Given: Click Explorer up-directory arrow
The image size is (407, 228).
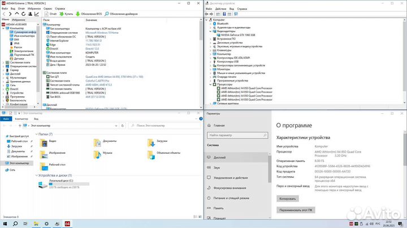Looking at the screenshot, I should [x=20, y=126].
